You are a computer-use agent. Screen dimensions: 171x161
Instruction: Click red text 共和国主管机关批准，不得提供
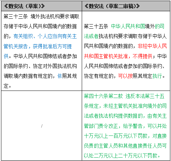[x=118, y=56]
